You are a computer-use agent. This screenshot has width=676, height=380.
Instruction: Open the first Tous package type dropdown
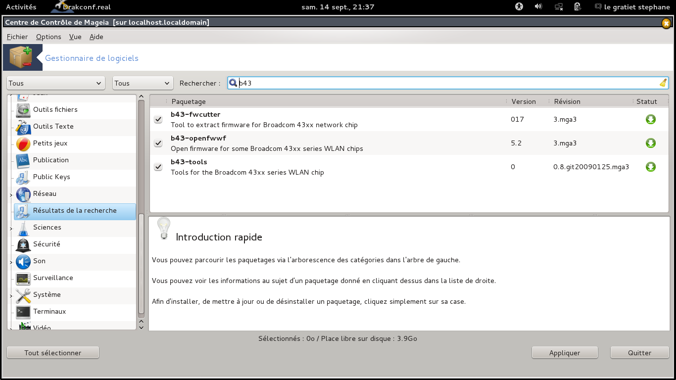(56, 83)
